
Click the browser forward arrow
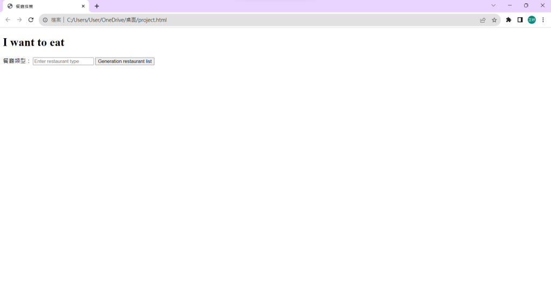[x=19, y=20]
